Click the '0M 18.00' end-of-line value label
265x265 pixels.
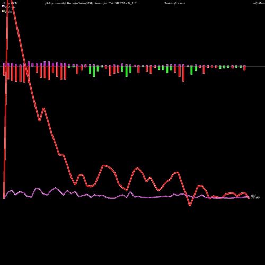[255, 197]
